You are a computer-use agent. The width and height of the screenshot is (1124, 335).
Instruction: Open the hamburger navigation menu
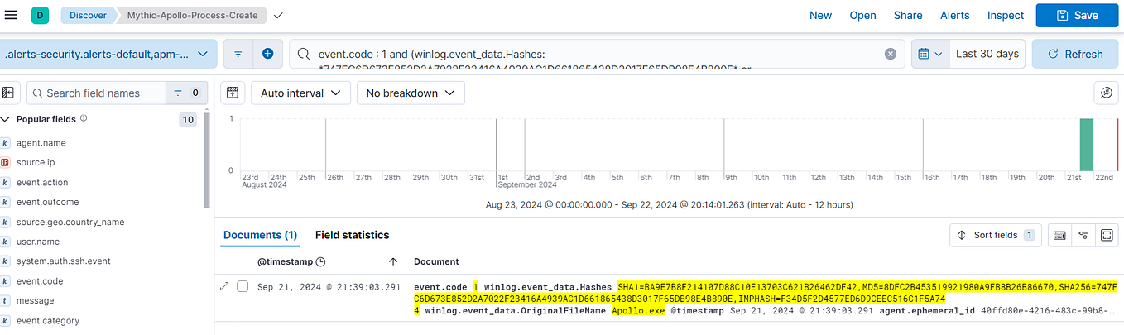click(x=11, y=15)
